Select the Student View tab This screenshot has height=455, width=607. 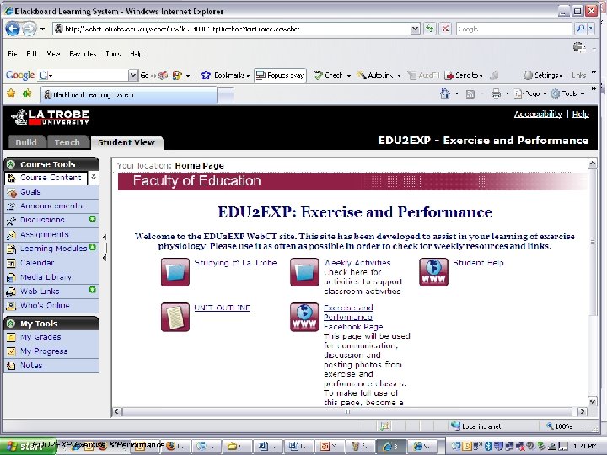[x=126, y=142]
